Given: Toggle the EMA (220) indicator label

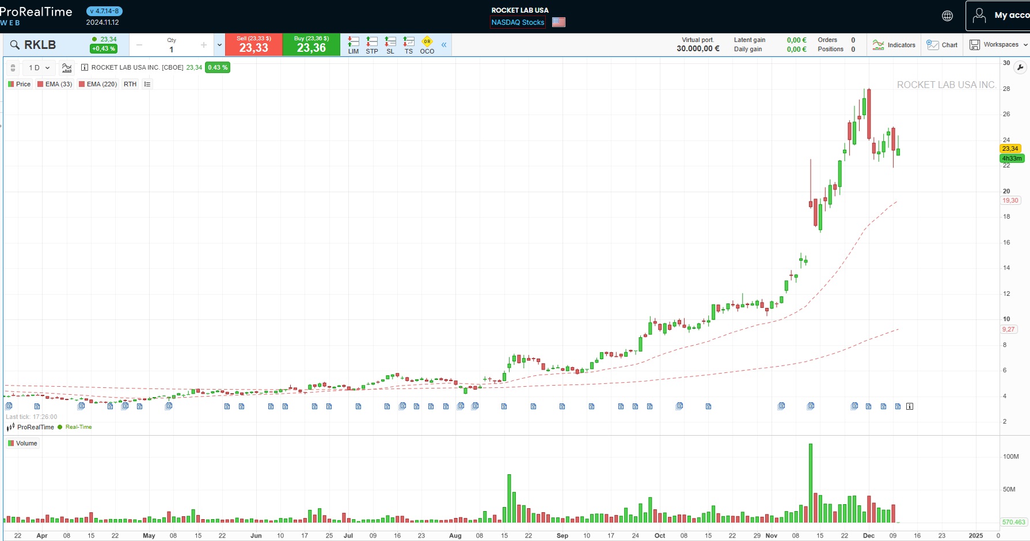Looking at the screenshot, I should 97,84.
